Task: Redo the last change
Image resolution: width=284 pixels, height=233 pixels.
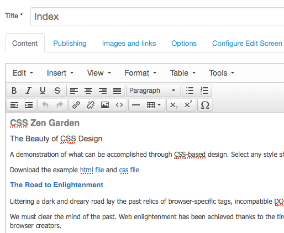Action: (x=60, y=105)
